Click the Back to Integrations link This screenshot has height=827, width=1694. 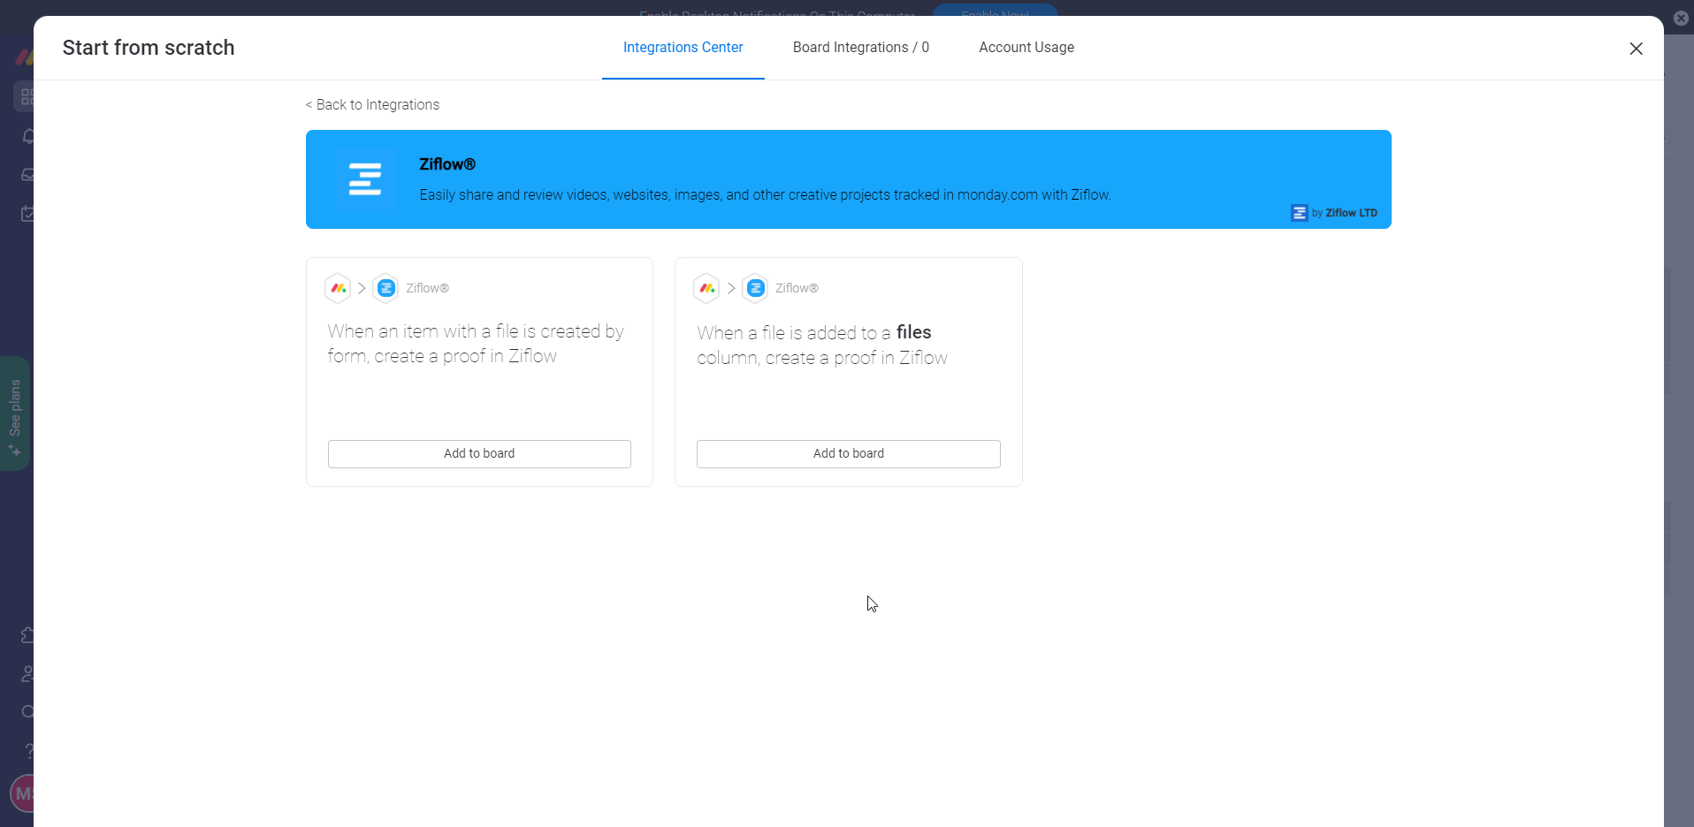(372, 105)
